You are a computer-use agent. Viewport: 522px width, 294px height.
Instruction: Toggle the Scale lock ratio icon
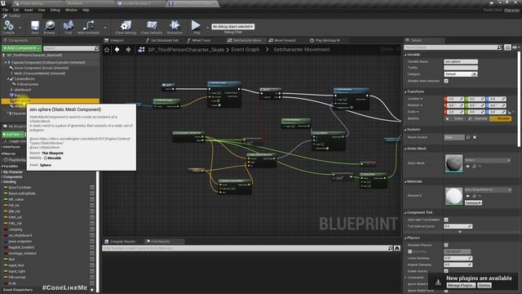point(509,112)
